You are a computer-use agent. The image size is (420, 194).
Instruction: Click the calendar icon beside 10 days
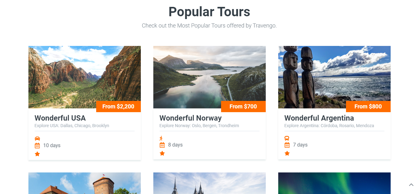pyautogui.click(x=37, y=146)
